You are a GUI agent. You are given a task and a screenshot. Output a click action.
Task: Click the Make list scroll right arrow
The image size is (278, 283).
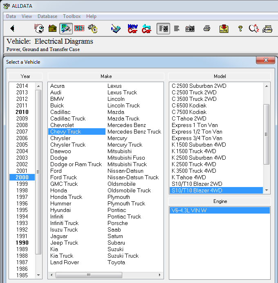(x=160, y=275)
